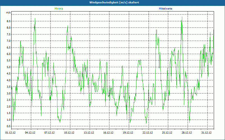
Task: Click the 04.12.12 date label
Action: pos(30,133)
